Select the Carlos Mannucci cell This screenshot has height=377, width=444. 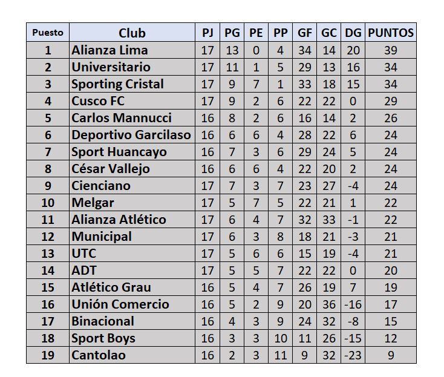122,117
